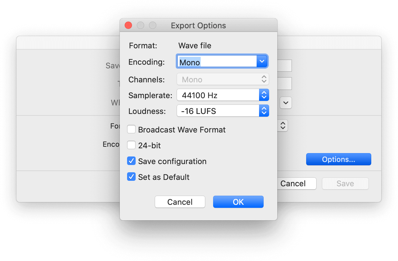Click the Export Options title bar
398x261 pixels.
pos(198,26)
